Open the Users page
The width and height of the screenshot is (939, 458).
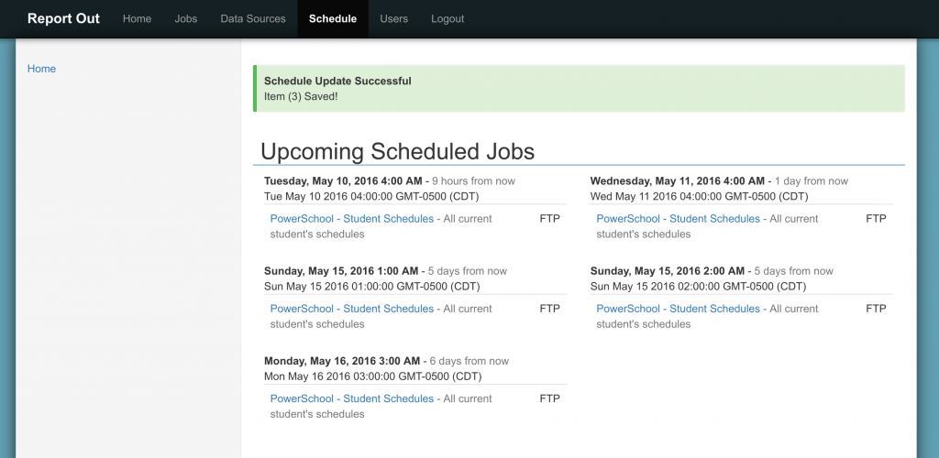point(393,18)
